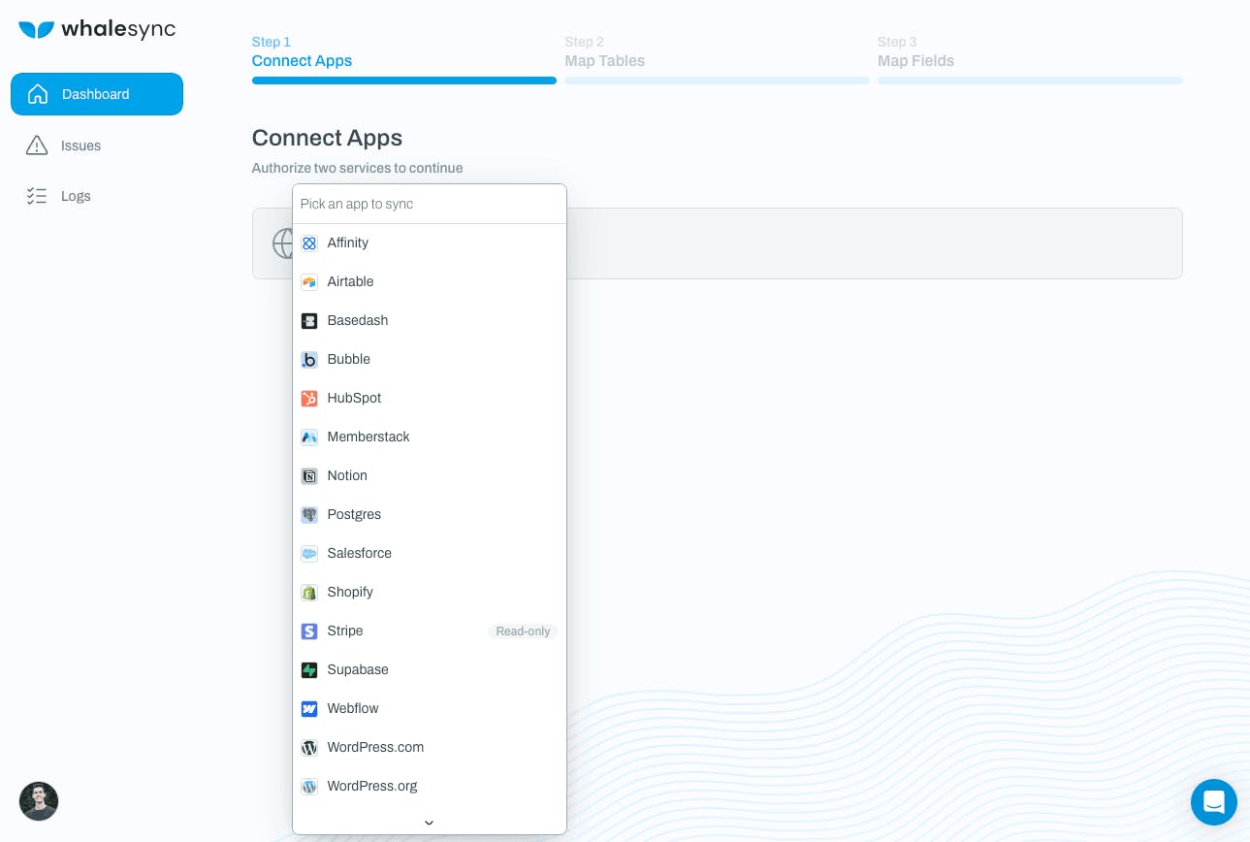The width and height of the screenshot is (1250, 842).
Task: Click the Postgres elephant icon
Action: pyautogui.click(x=309, y=515)
